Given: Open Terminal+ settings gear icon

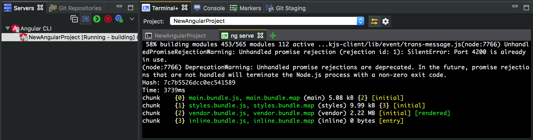Looking at the screenshot, I should (x=386, y=21).
